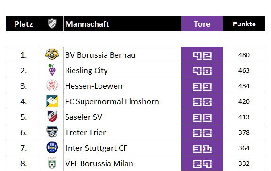Click the purple 29 goals cell
The image size is (271, 171).
pyautogui.click(x=202, y=163)
